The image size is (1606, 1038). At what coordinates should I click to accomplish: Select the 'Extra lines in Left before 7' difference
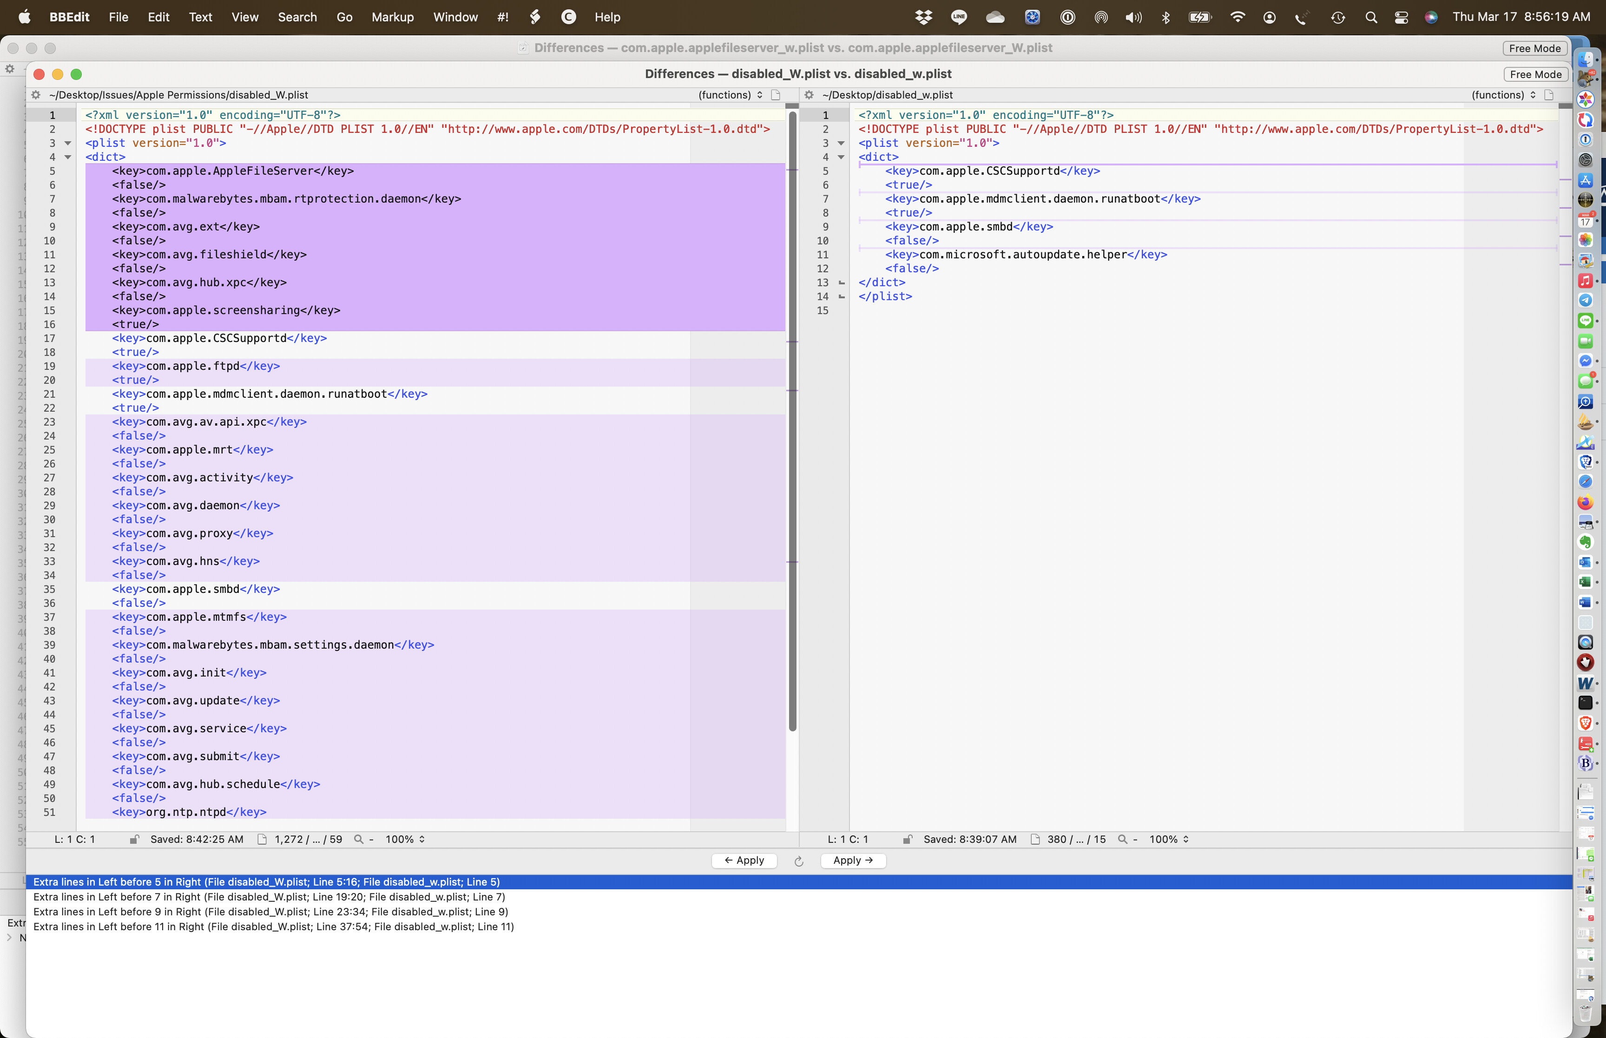point(799,896)
